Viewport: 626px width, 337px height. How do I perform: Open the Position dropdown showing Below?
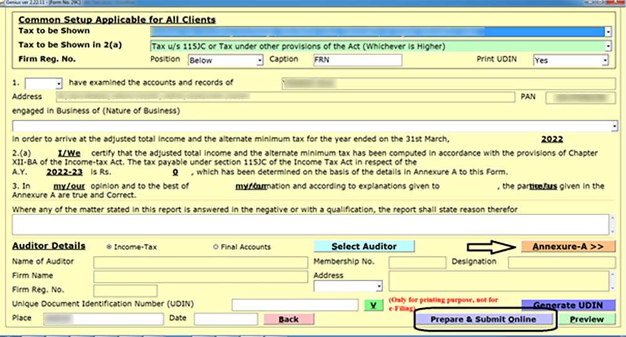260,61
